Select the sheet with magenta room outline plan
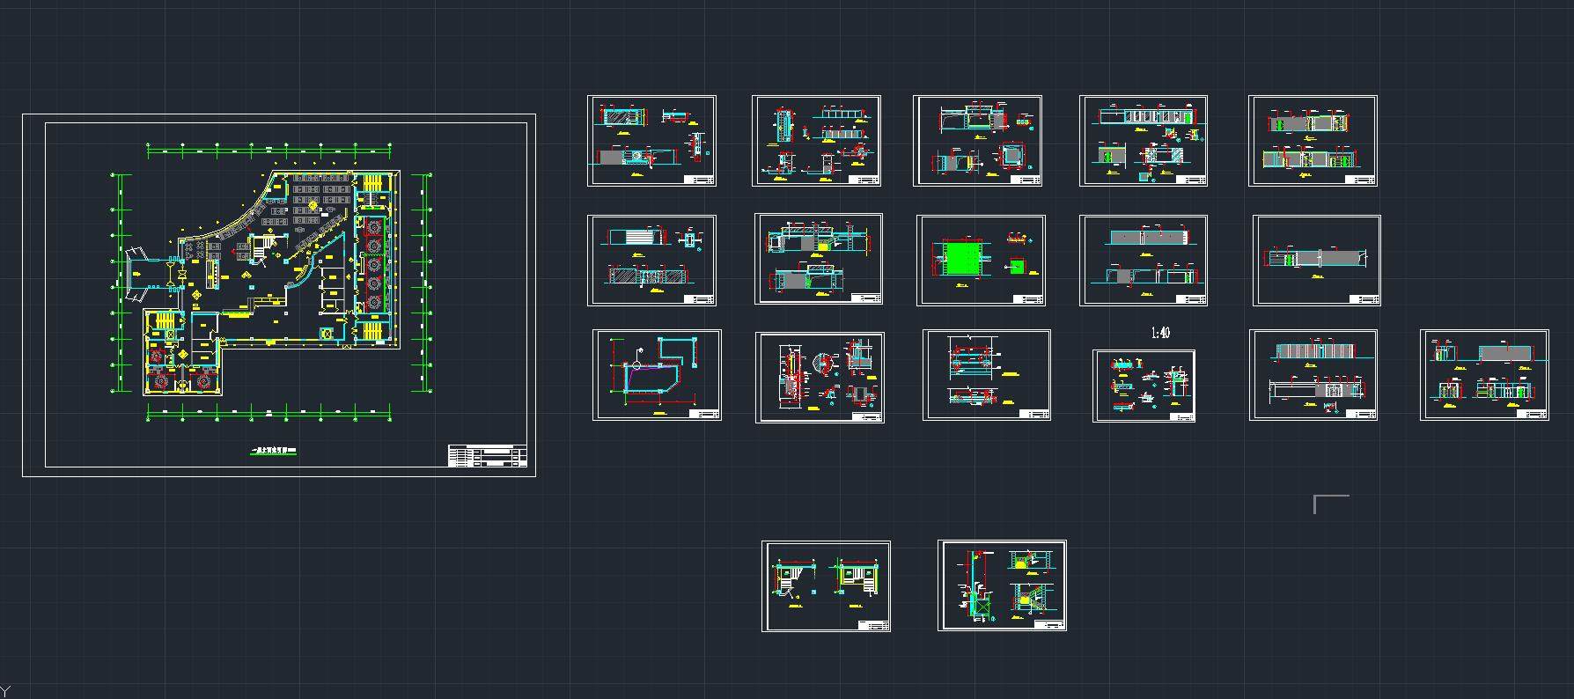 (x=657, y=375)
